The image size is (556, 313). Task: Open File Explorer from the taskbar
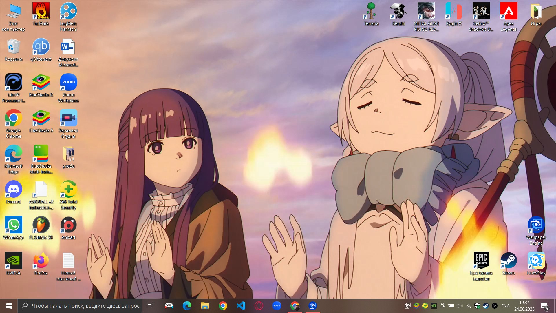coord(205,306)
